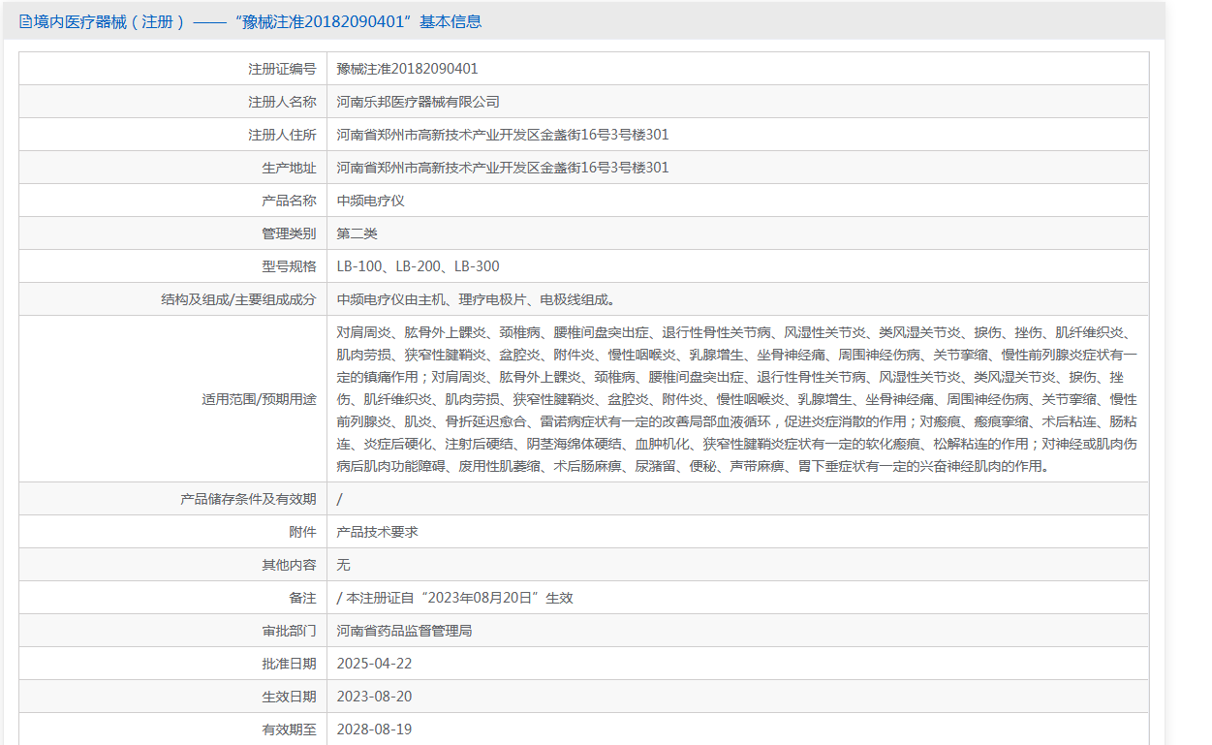Viewport: 1212px width, 745px height.
Task: Select category value 第二类
Action: (x=357, y=233)
